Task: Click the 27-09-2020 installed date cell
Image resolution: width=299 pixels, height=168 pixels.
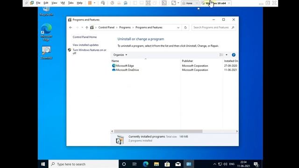Action: tap(230, 66)
